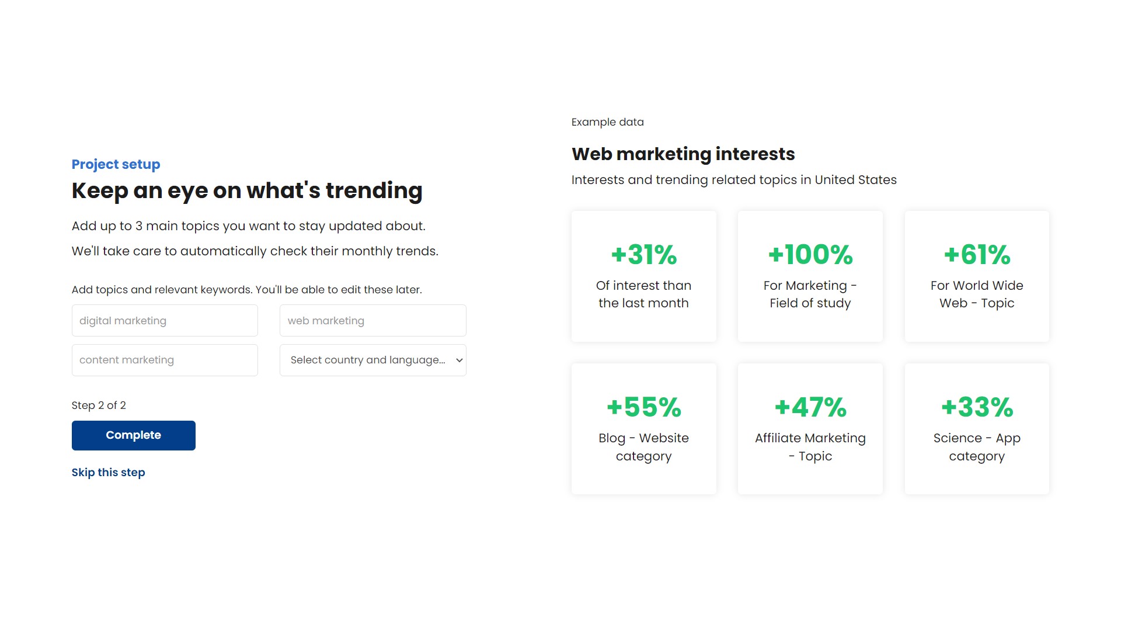
Task: Click the content marketing input field
Action: tap(164, 359)
